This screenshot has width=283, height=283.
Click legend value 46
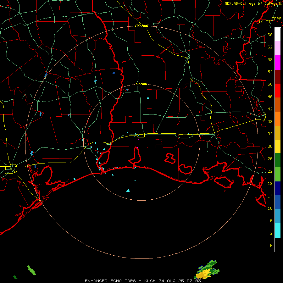tap(270, 97)
